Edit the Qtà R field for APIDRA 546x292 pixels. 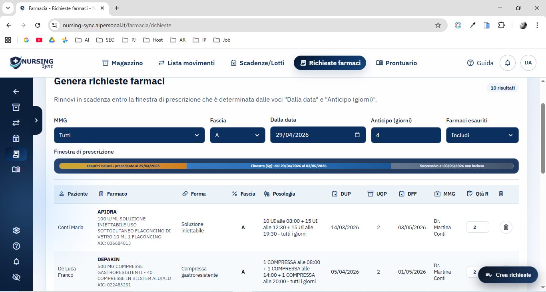[x=478, y=227]
